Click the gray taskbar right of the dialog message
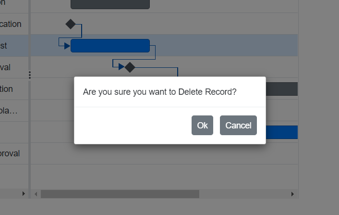Viewport: 339px width, 215px height. tap(282, 89)
